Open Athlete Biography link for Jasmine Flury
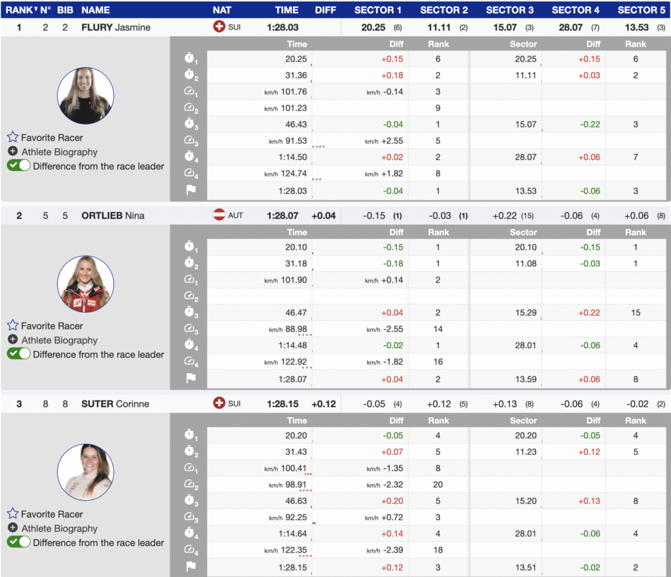Screen dimensions: 671x577 tap(59, 152)
